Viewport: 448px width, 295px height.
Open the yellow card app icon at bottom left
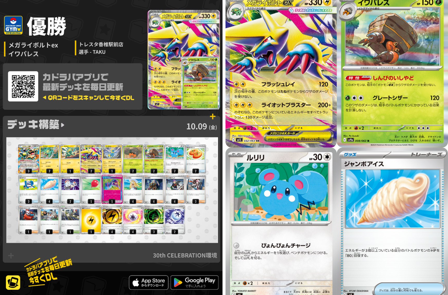tap(13, 282)
